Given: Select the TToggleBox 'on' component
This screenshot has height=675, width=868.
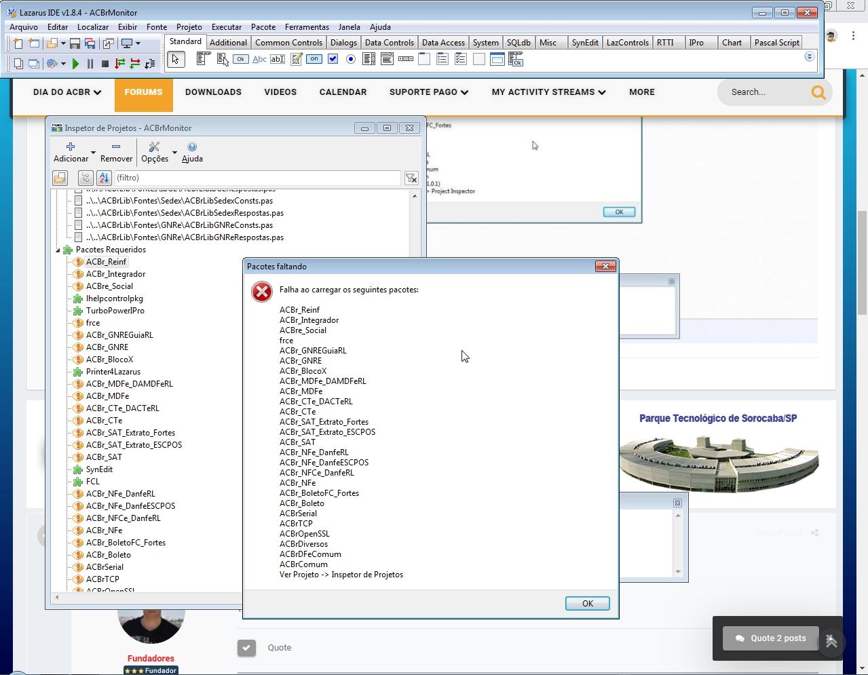Looking at the screenshot, I should tap(314, 60).
